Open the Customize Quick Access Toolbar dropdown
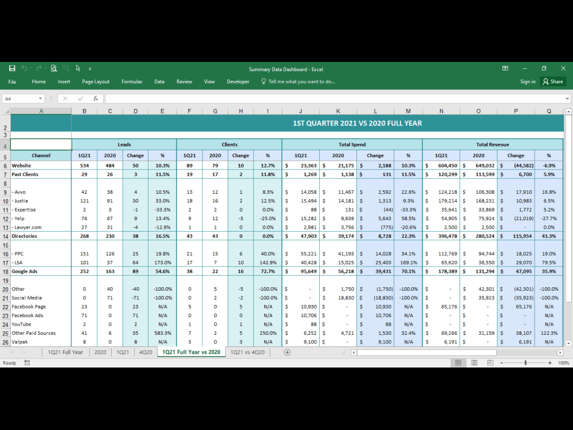573x430 pixels. (90, 68)
